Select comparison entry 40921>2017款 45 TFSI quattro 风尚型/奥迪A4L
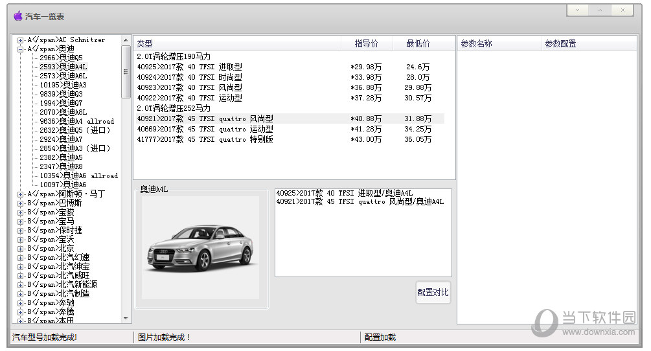The width and height of the screenshot is (651, 351). (360, 202)
